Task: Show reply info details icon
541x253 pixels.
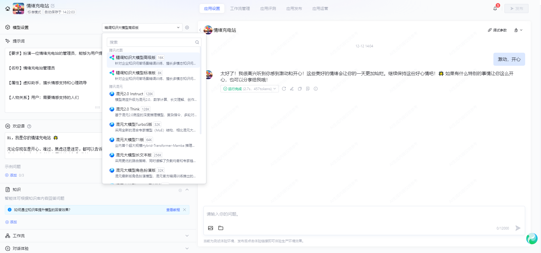Action: pos(316,89)
